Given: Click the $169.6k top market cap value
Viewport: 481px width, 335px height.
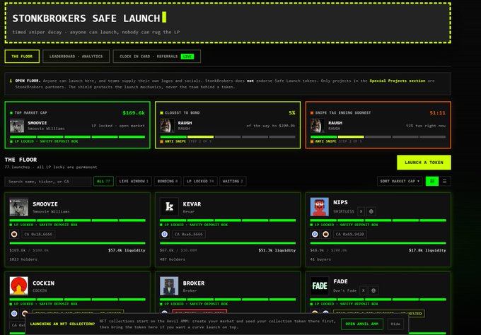Looking at the screenshot, I should [134, 113].
